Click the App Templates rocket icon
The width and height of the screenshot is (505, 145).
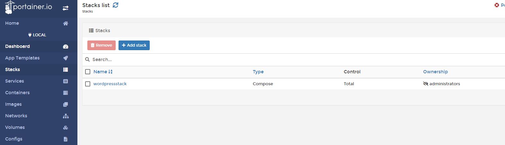coord(66,58)
